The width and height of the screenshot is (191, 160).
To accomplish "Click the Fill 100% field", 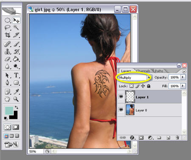I will 174,86.
